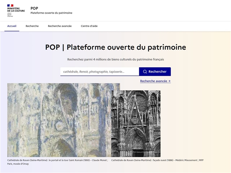Open the Centre d'aide tab
This screenshot has width=231, height=173.
[89, 26]
